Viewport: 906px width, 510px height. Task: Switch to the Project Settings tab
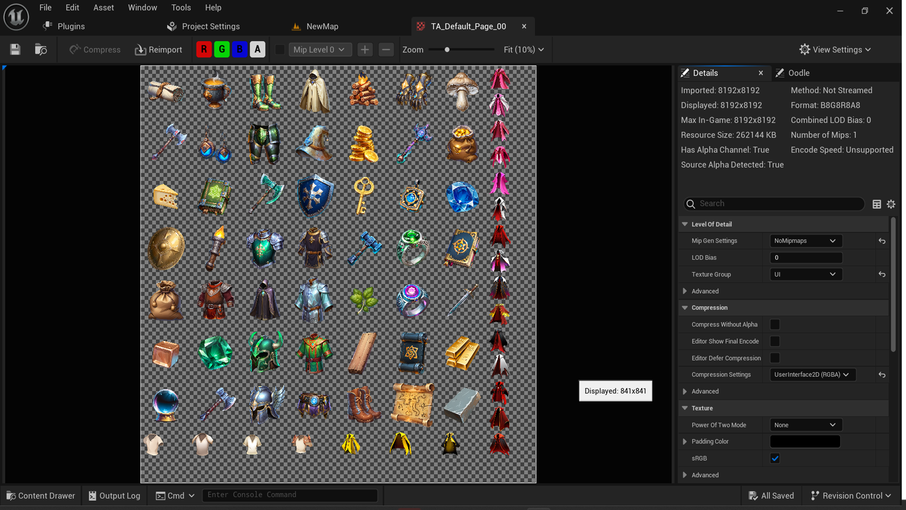[203, 26]
